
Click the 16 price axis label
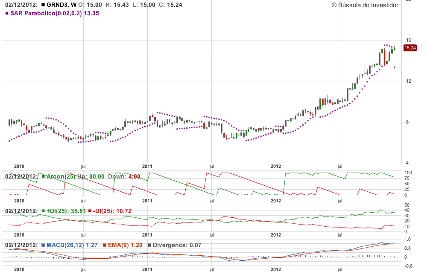(409, 40)
